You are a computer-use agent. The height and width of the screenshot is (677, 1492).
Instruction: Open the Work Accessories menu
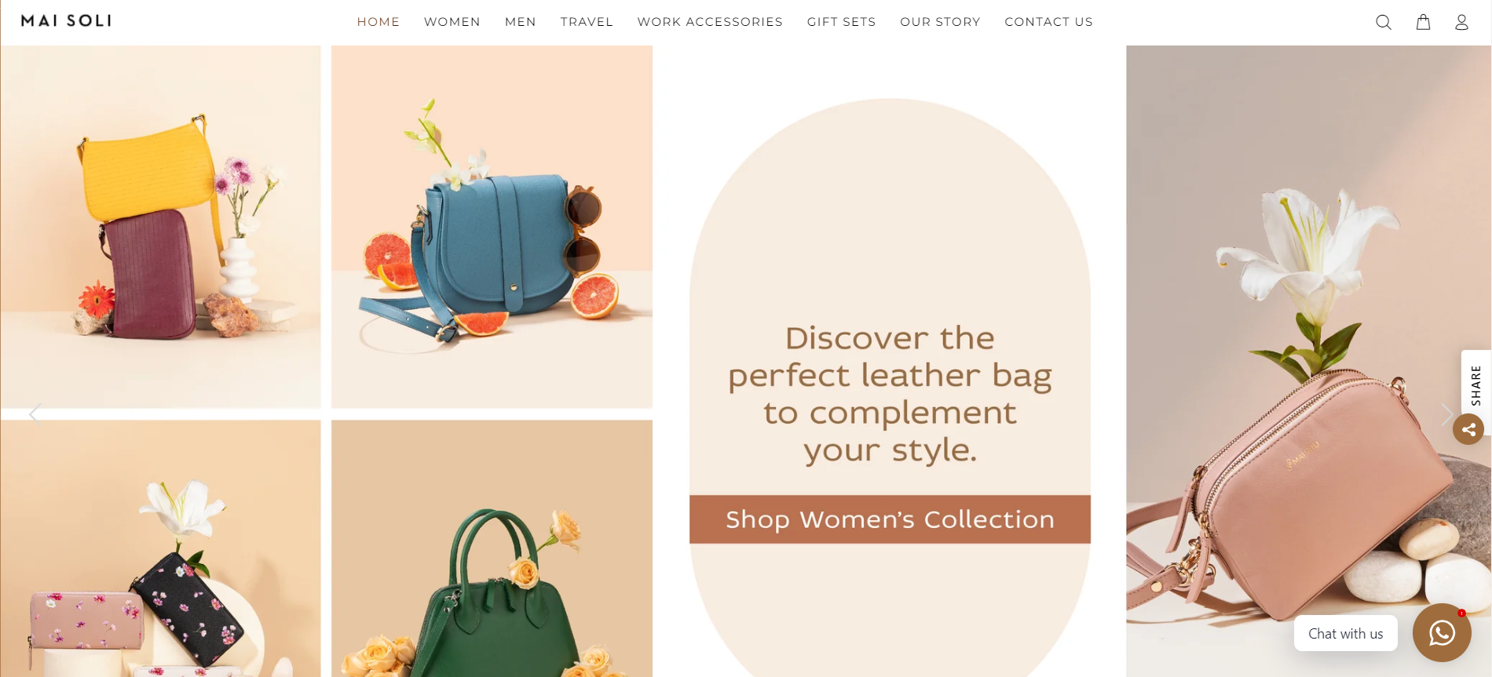[x=710, y=22]
